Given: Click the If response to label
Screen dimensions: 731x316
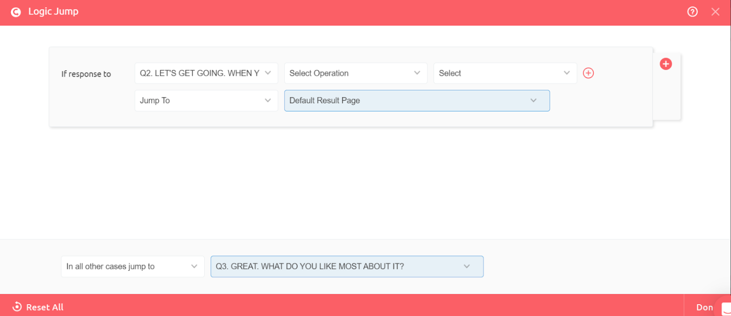Looking at the screenshot, I should 86,74.
